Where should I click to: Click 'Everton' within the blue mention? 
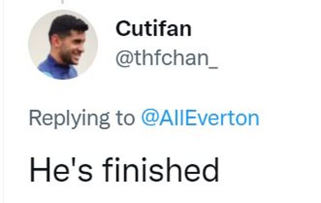coord(222,118)
